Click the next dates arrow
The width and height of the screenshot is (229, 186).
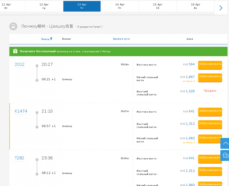coord(221,8)
